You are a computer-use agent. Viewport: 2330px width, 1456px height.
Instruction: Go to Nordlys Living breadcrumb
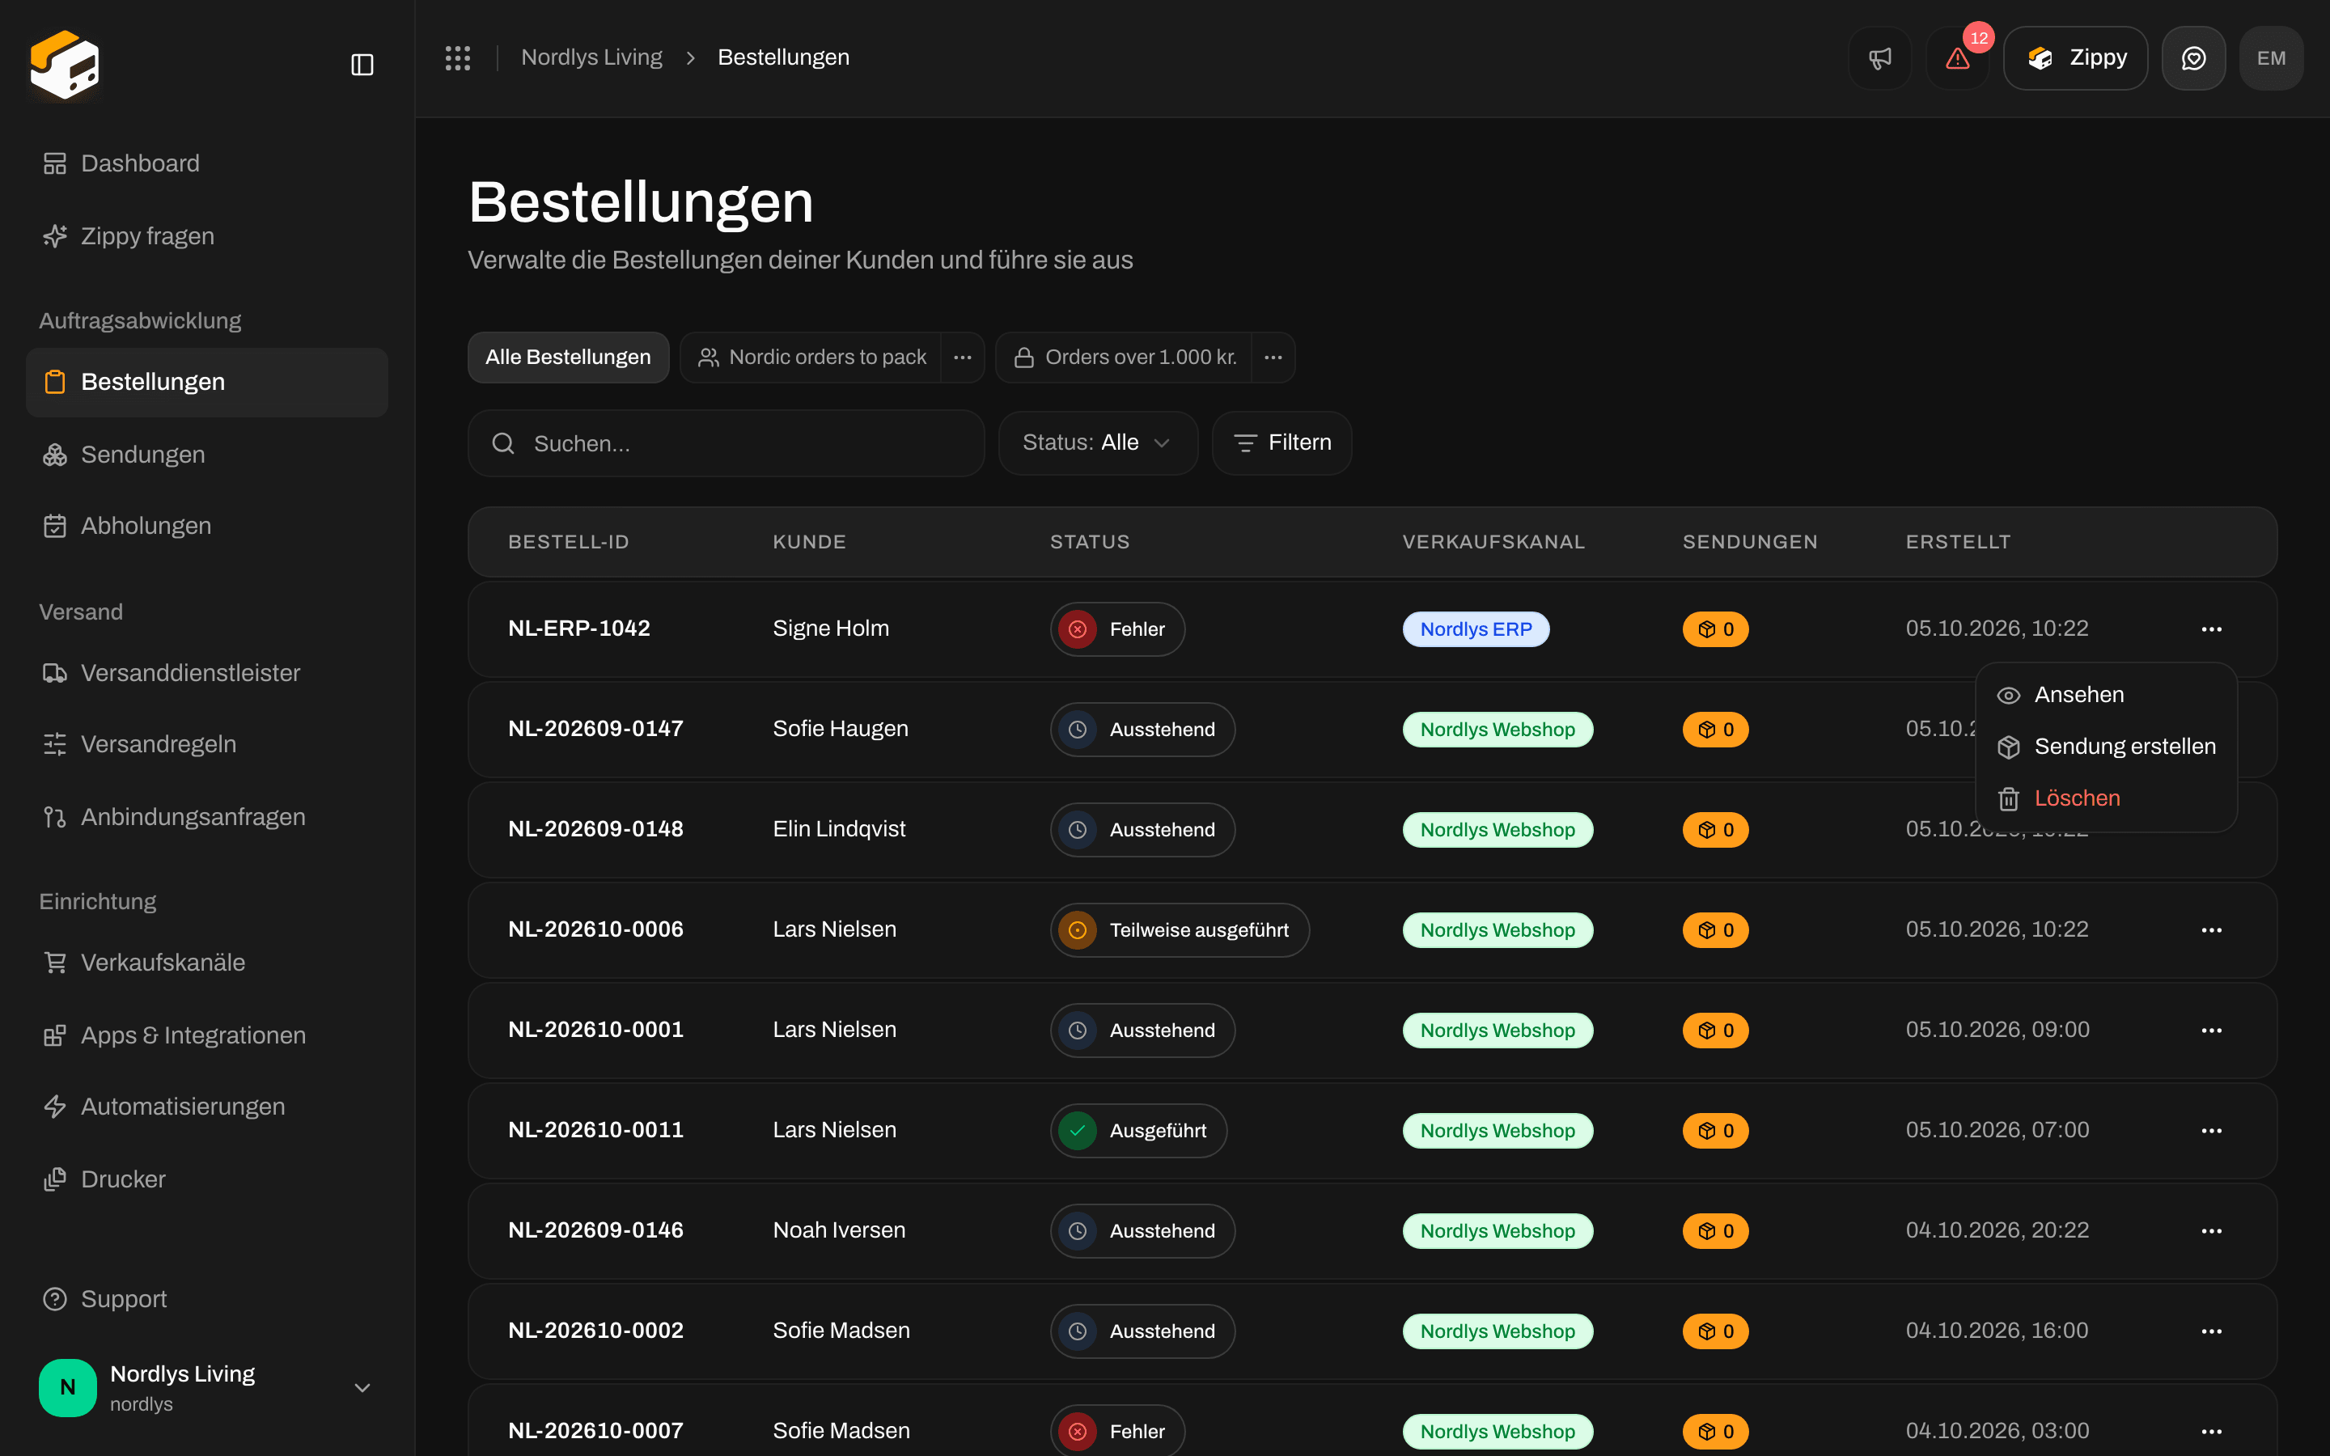591,57
